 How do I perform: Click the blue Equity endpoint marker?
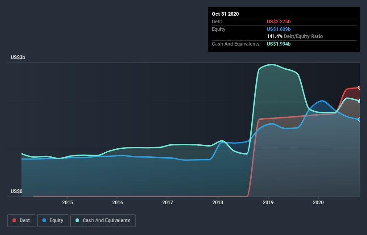[359, 119]
